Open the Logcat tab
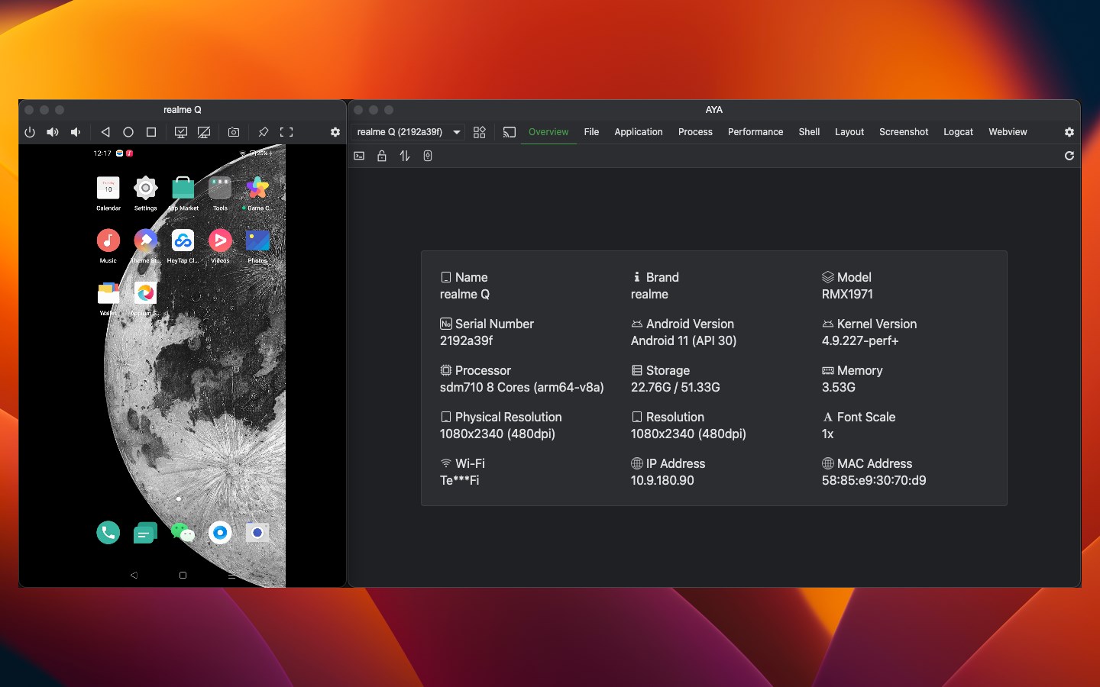Screen dimensions: 1100x687 pos(958,132)
